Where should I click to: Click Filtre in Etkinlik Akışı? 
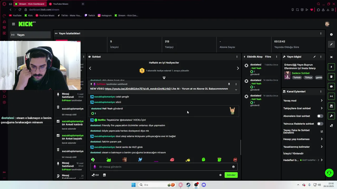[268, 57]
